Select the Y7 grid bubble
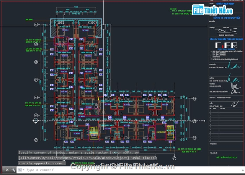Viewport: 245px width, 175px height. [x=36, y=24]
